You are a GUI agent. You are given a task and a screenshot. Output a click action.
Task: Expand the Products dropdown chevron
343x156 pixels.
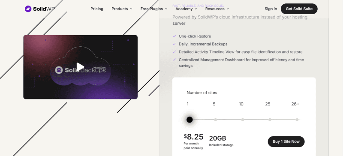point(131,9)
